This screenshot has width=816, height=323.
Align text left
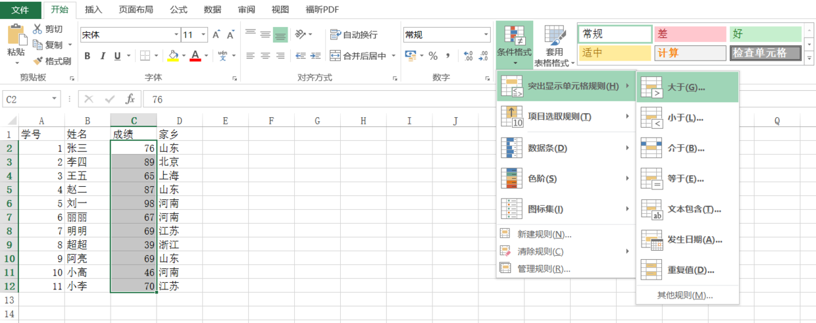pyautogui.click(x=251, y=56)
